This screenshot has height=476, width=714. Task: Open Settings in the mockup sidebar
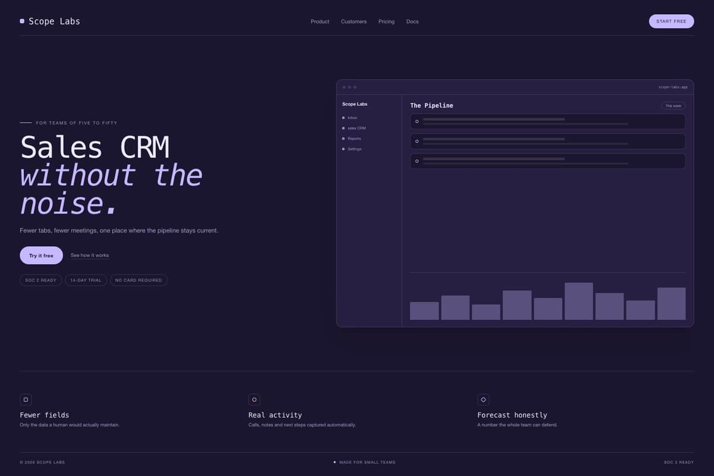tap(352, 149)
